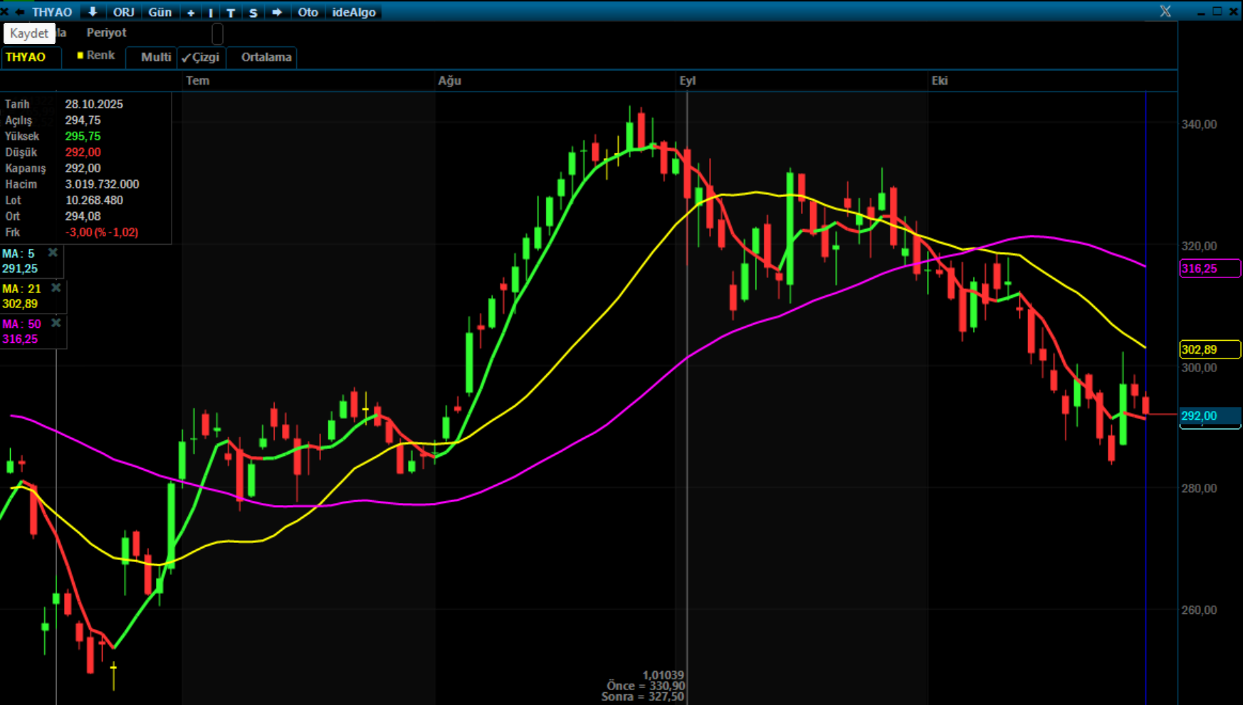Click the S icon in top toolbar

click(x=253, y=13)
